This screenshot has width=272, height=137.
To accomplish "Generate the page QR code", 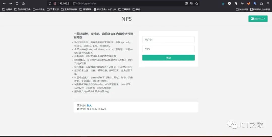I will (187, 4).
